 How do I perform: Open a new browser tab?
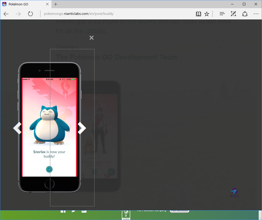pos(56,4)
